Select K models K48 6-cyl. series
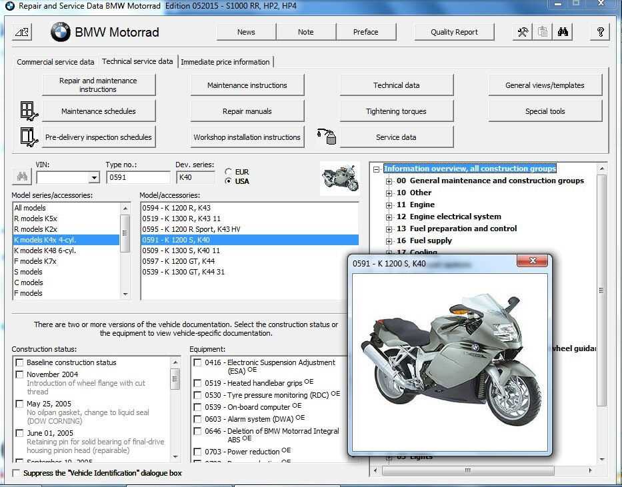Screen dimensions: 622x487 coord(66,250)
